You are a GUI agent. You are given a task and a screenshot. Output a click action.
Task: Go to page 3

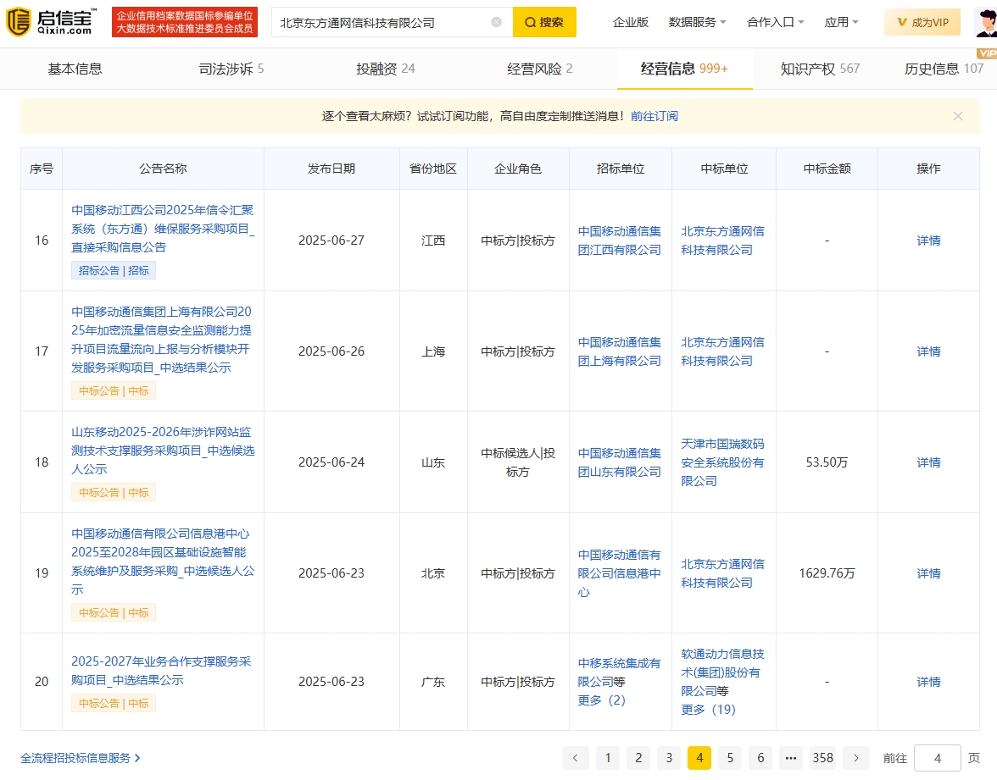(669, 758)
